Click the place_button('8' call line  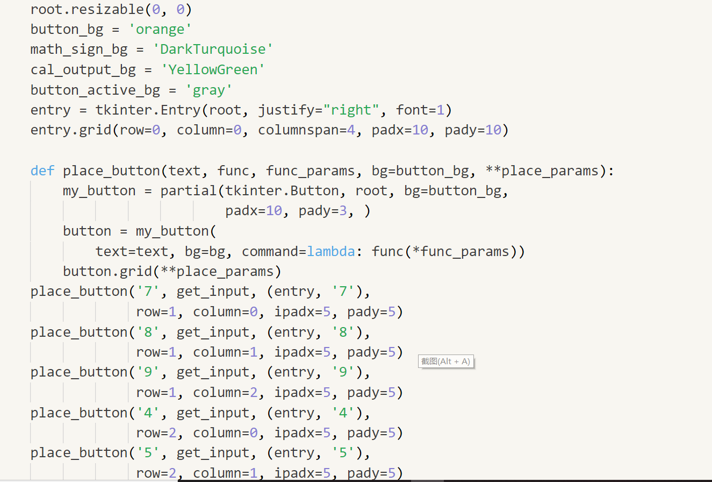tap(200, 332)
